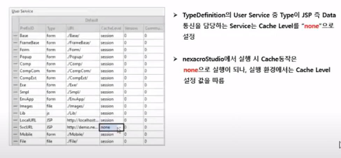This screenshot has width=341, height=158.
Task: Click the ./CompCom/ URL cell
Action: pyautogui.click(x=83, y=71)
